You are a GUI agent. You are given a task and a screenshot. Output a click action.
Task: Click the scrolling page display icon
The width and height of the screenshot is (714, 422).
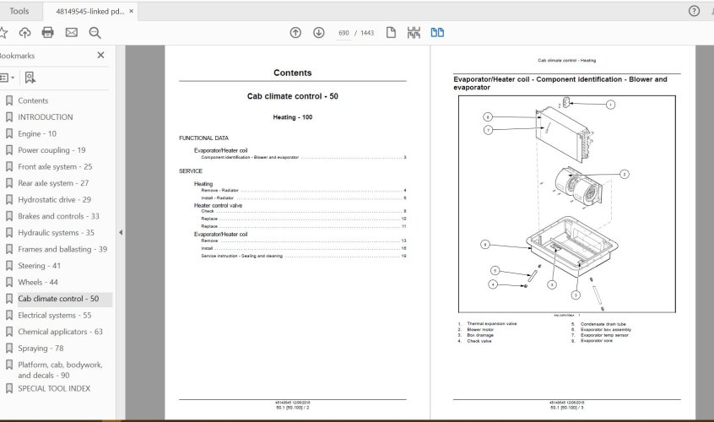(414, 32)
